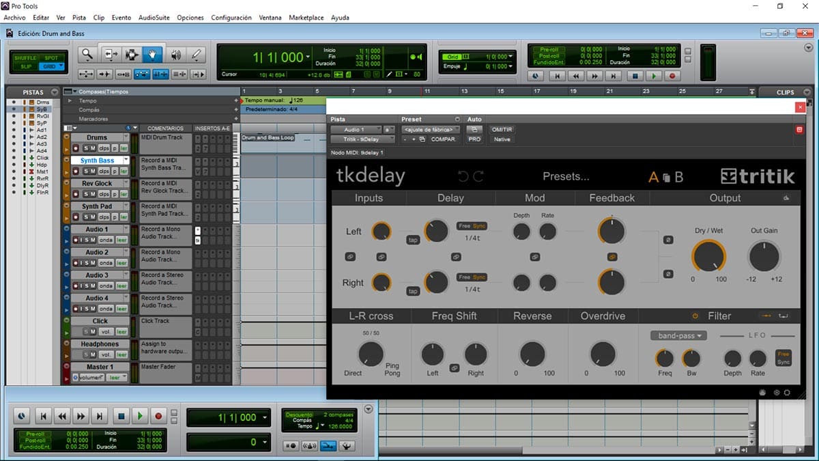The image size is (819, 461).
Task: Click tkdelay undo arrow icon
Action: click(463, 176)
